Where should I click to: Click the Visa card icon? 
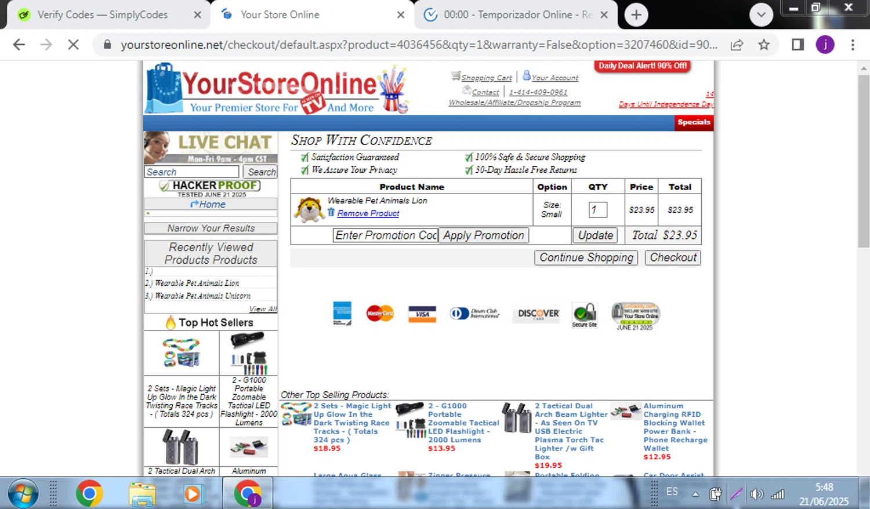point(422,314)
